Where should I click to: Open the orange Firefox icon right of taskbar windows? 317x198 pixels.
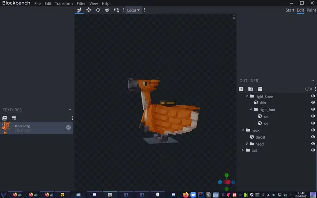click(185, 195)
